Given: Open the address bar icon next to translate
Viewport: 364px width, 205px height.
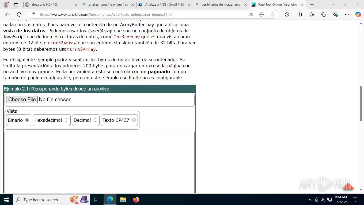Looking at the screenshot, I should click(261, 14).
